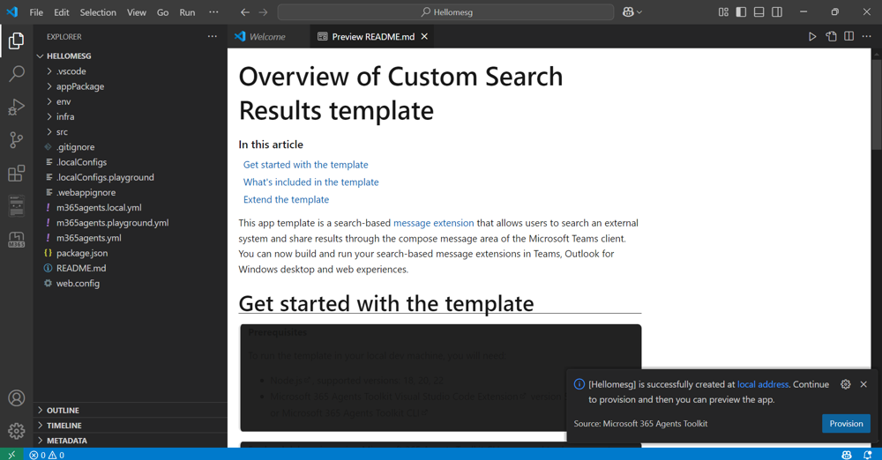Open the Selection menu
Image resolution: width=882 pixels, height=460 pixels.
98,12
